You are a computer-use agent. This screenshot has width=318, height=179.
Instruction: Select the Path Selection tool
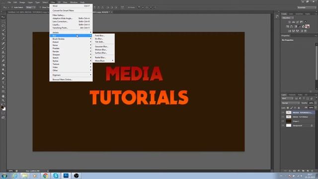[x=3, y=87]
